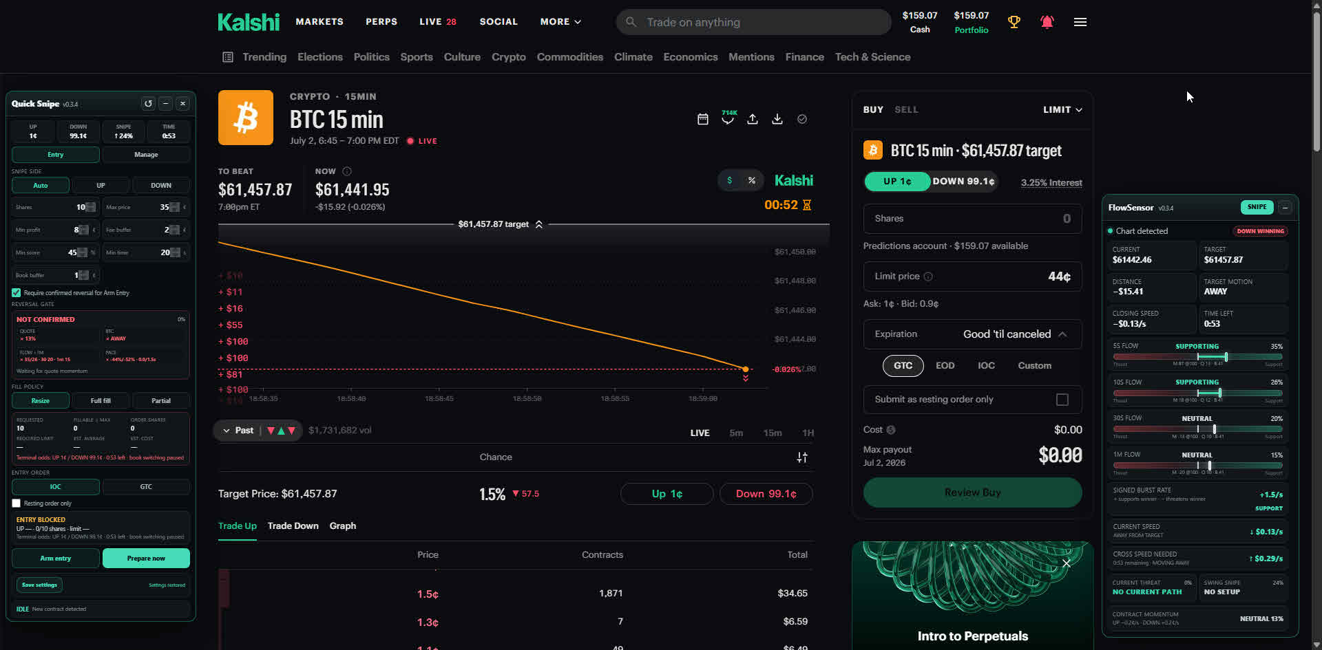Open the hamburger account menu
Image resolution: width=1322 pixels, height=650 pixels.
tap(1080, 22)
